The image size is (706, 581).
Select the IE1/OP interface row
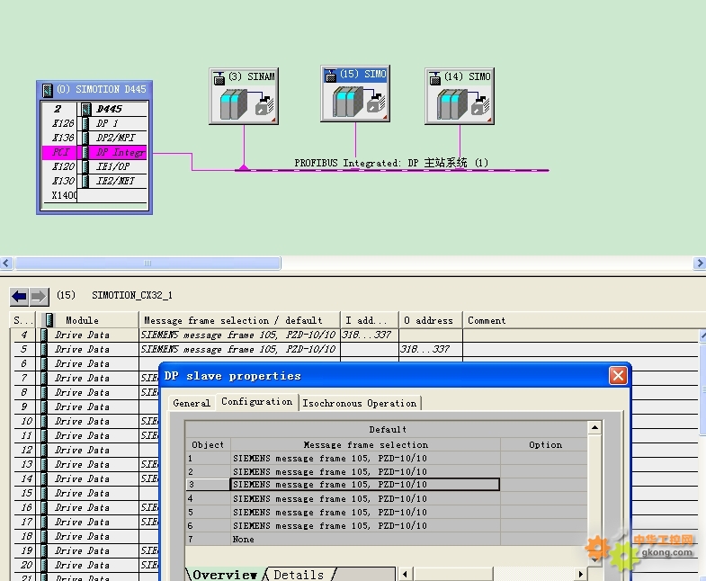click(94, 166)
